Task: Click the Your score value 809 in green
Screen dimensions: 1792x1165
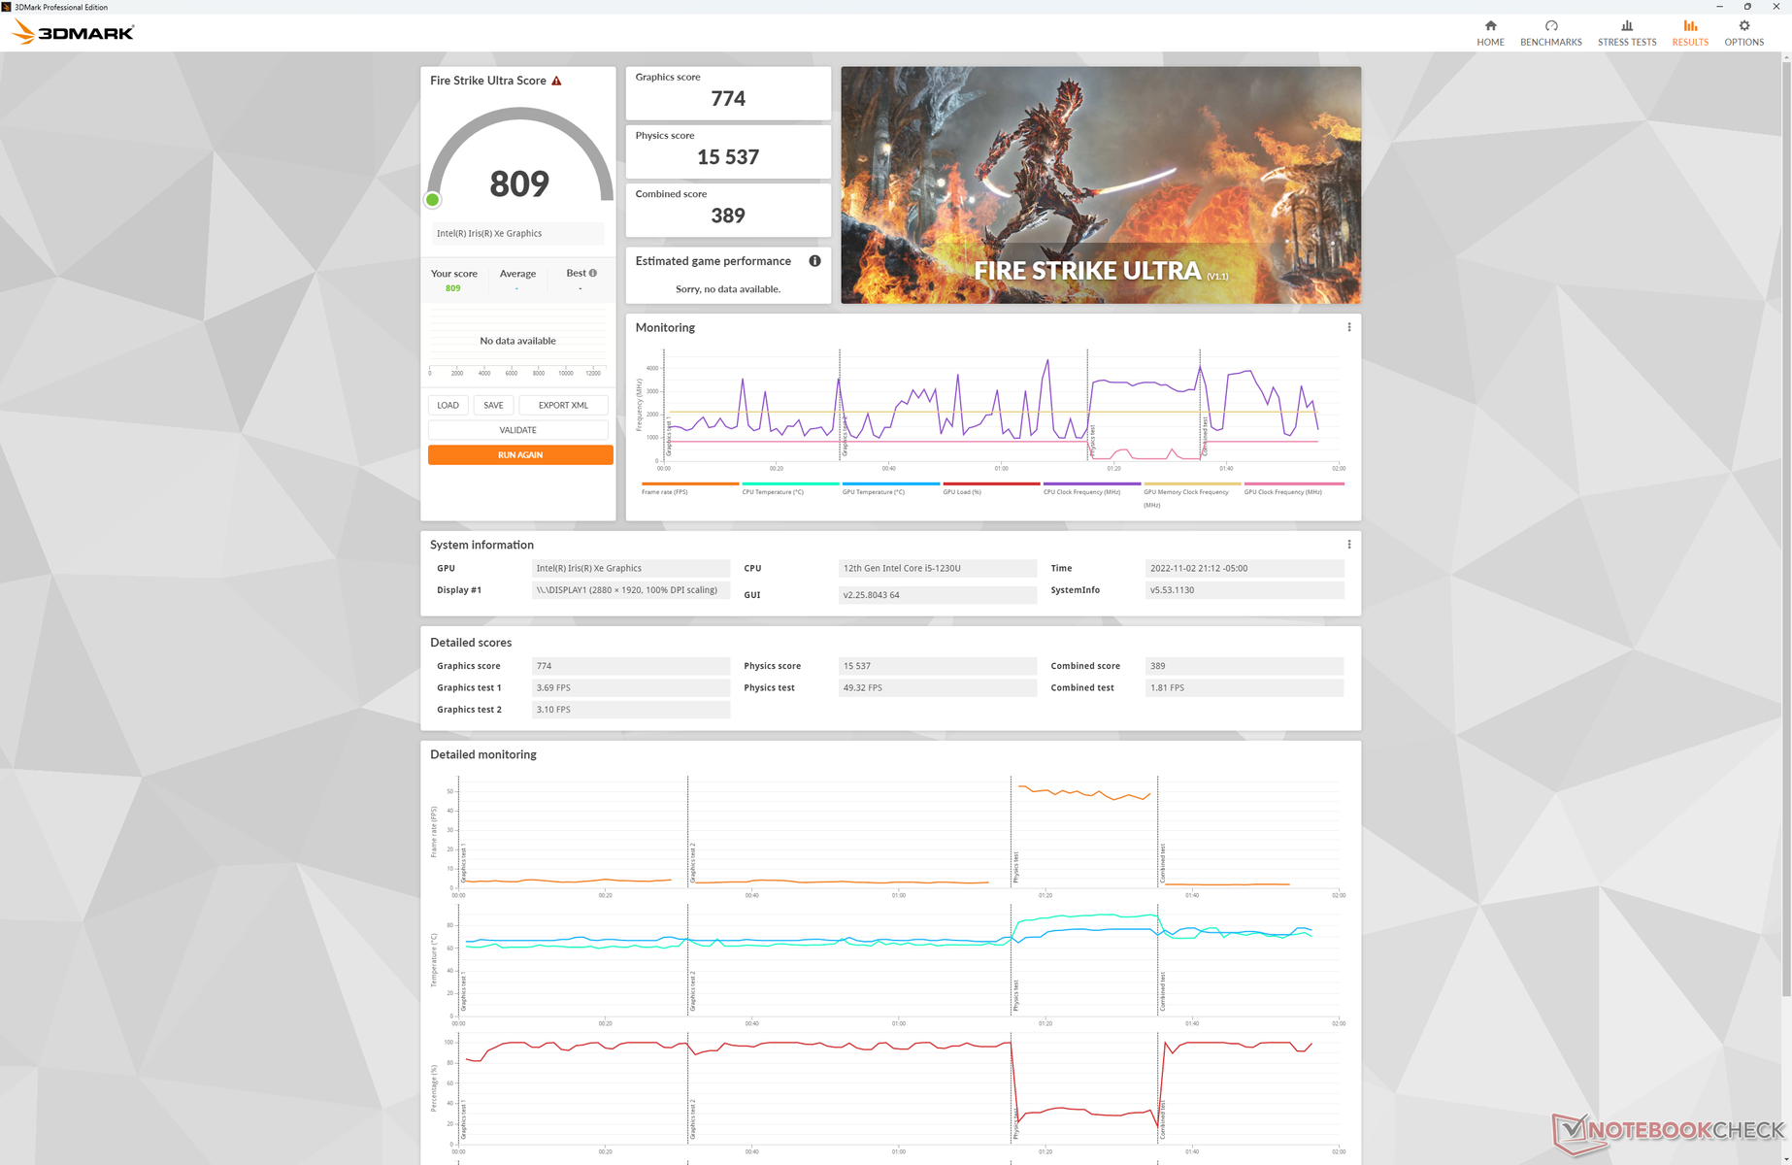Action: pos(453,288)
